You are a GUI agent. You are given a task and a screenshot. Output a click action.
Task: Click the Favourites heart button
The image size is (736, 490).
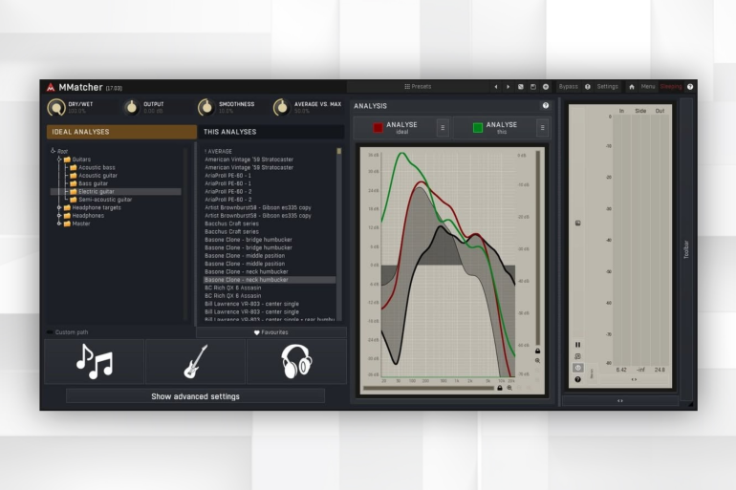271,332
